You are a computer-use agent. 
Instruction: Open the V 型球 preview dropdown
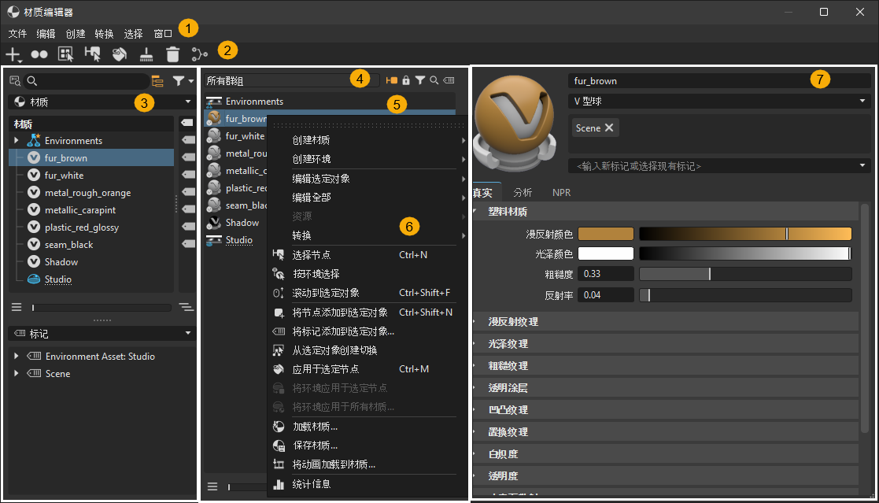(x=720, y=102)
